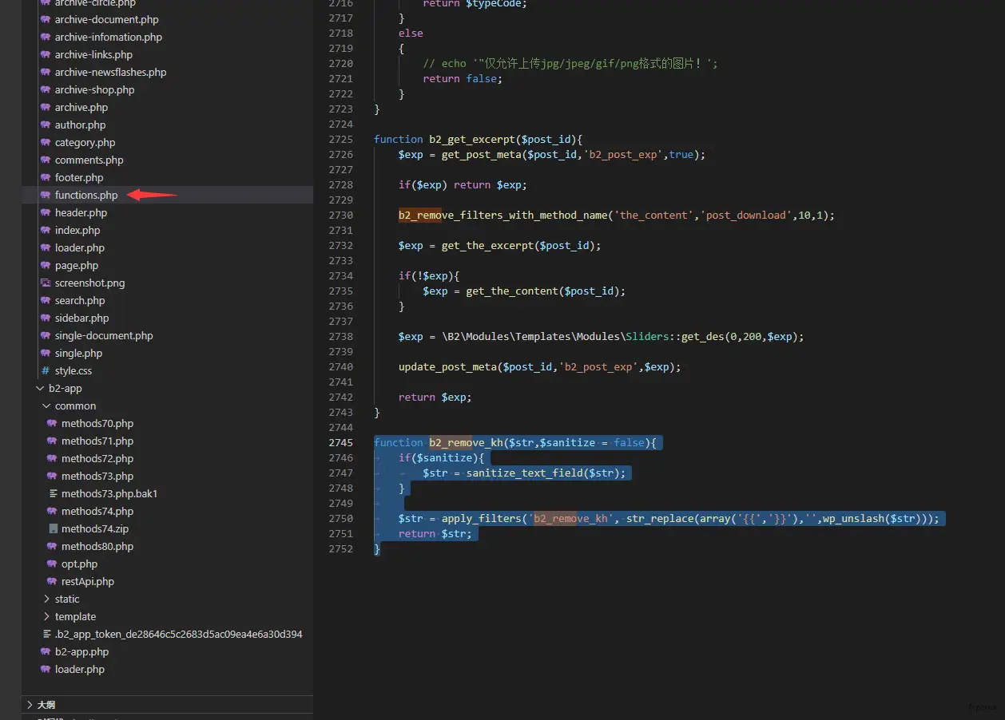This screenshot has height=720, width=1005.
Task: Click highlighted b2_remove_kh function name
Action: pos(466,442)
